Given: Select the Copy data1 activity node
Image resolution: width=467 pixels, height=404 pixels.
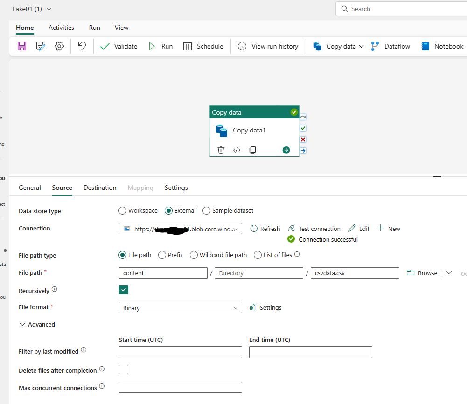Looking at the screenshot, I should (254, 131).
